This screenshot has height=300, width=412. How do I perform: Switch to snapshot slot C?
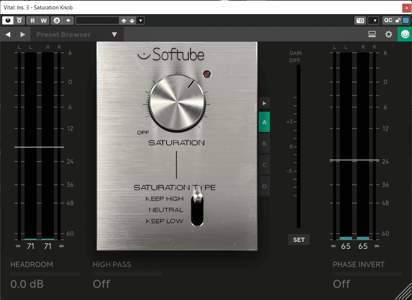264,165
